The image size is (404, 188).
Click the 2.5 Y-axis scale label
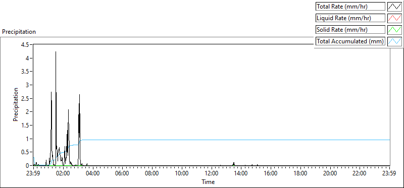click(x=27, y=98)
